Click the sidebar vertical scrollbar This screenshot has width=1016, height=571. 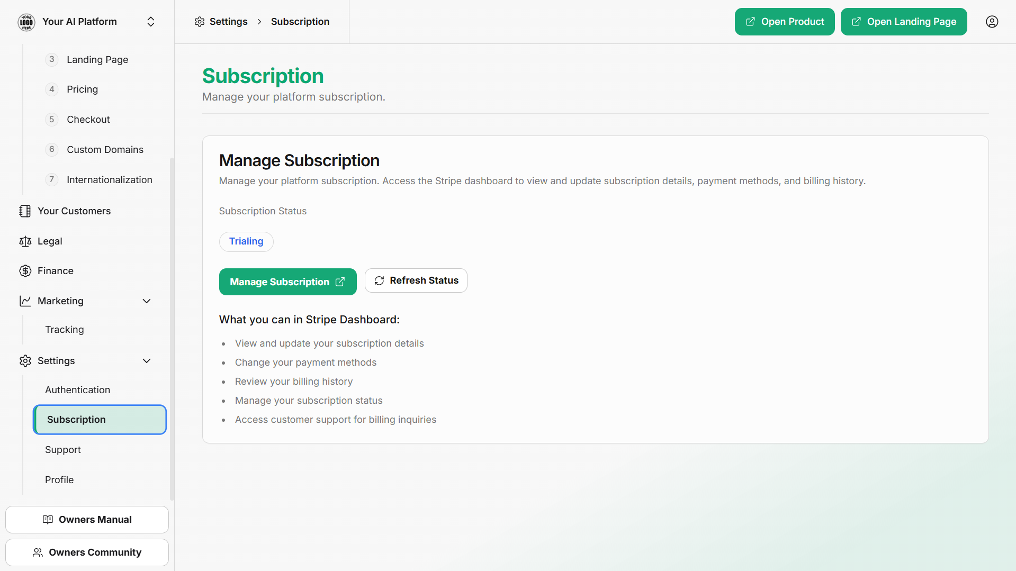pyautogui.click(x=172, y=328)
